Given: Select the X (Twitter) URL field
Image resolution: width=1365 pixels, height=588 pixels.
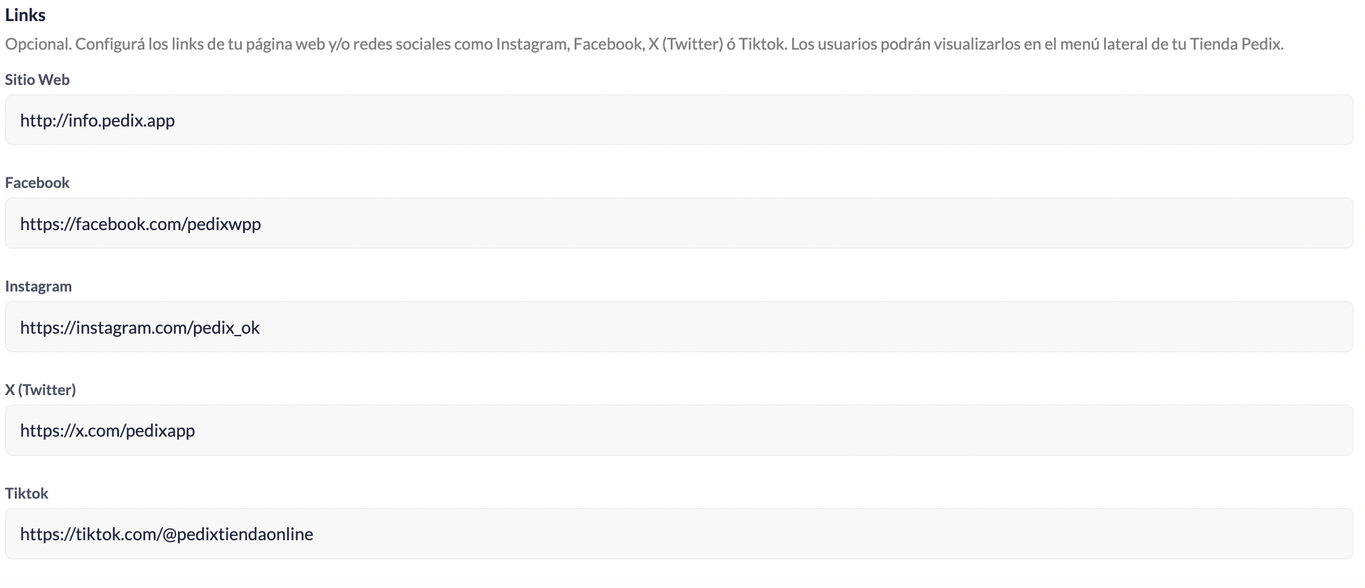Looking at the screenshot, I should click(679, 430).
